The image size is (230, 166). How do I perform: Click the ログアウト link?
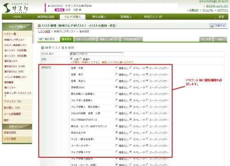[223, 10]
